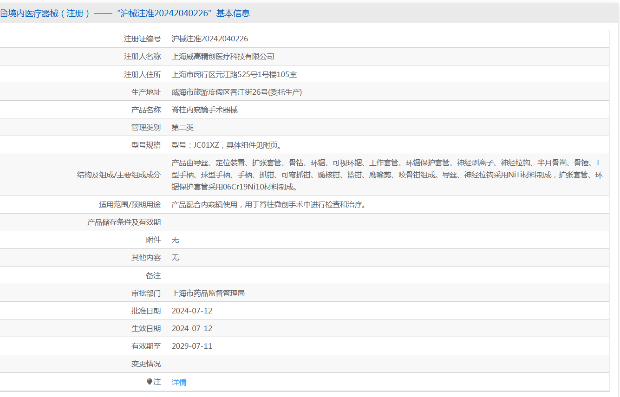Select the 无 value in the 附件 row

tap(175, 240)
